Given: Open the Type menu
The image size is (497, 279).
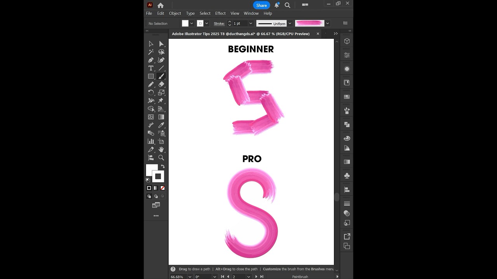Looking at the screenshot, I should (190, 13).
